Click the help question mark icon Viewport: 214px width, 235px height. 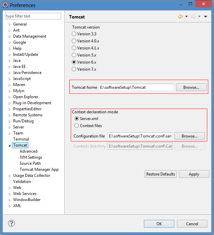pyautogui.click(x=11, y=223)
